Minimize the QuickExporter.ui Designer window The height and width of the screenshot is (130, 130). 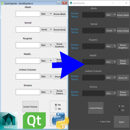(x=59, y=3)
